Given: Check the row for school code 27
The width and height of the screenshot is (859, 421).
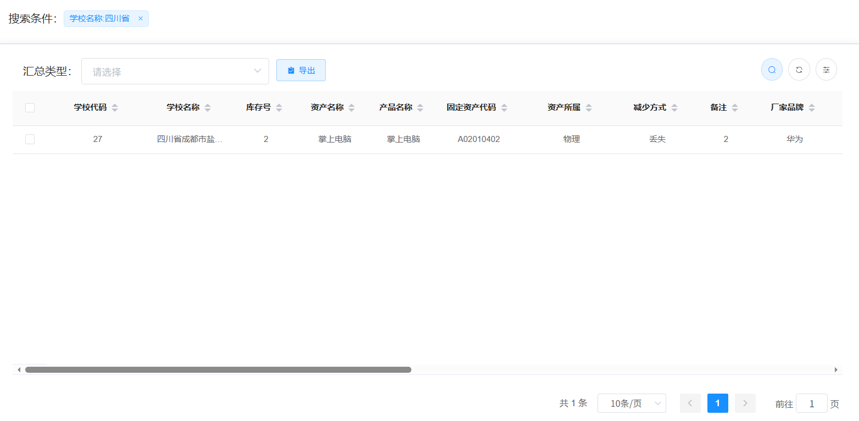Looking at the screenshot, I should tap(30, 140).
